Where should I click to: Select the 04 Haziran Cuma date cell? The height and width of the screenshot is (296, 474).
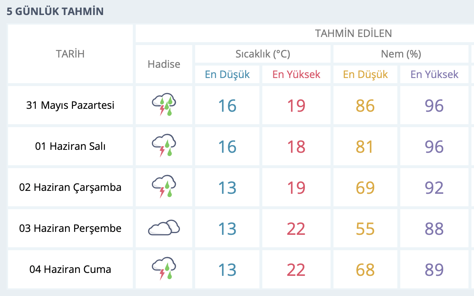click(x=70, y=269)
